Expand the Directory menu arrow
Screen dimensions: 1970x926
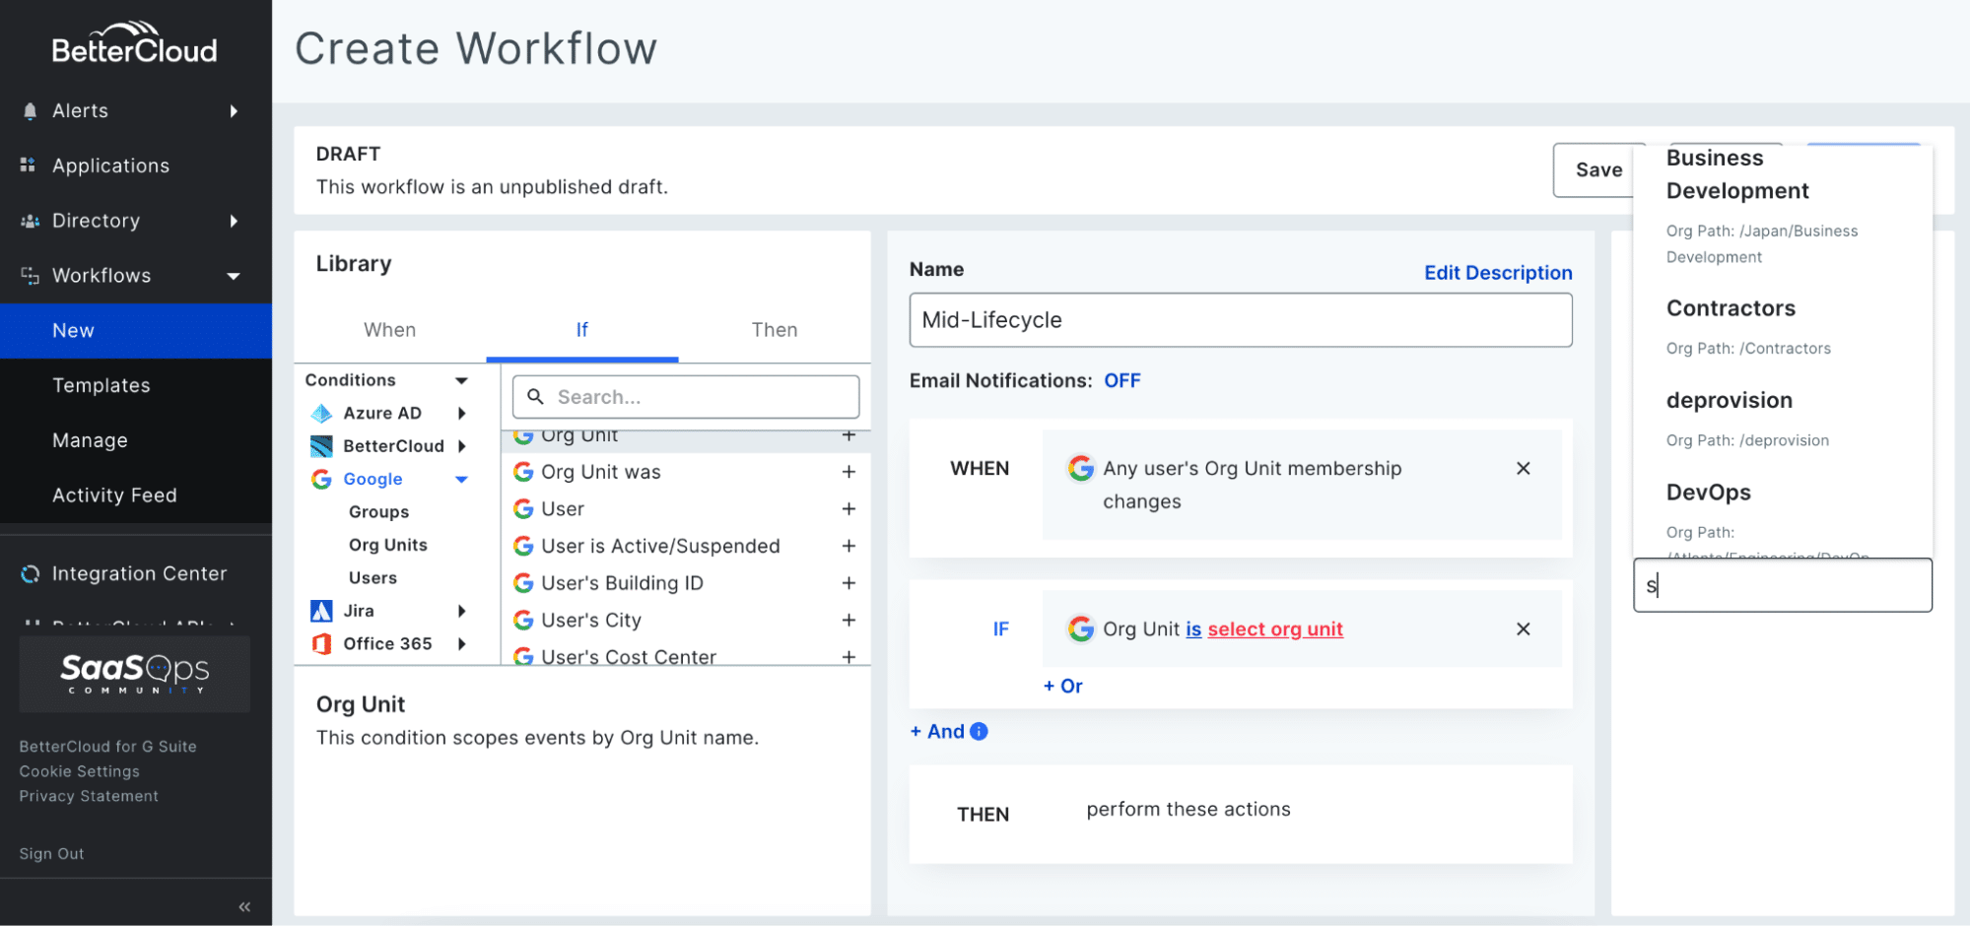(234, 221)
